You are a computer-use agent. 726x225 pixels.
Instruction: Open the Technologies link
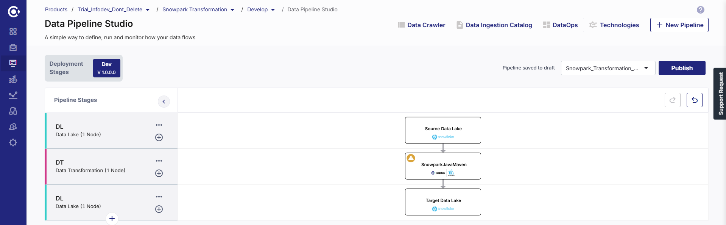coord(614,25)
